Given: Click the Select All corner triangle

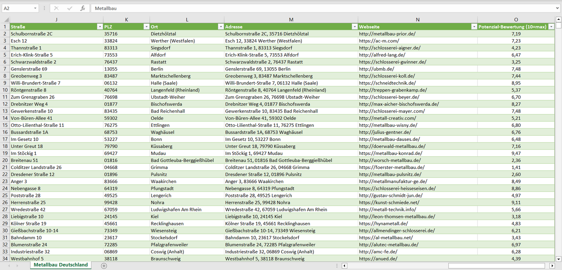Looking at the screenshot, I should coord(5,19).
